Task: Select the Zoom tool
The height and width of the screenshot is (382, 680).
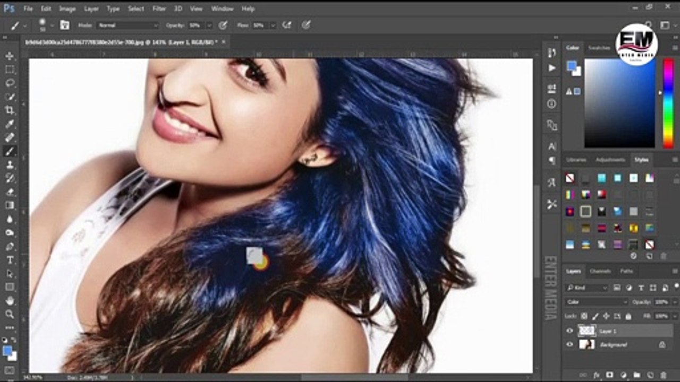Action: (x=10, y=314)
